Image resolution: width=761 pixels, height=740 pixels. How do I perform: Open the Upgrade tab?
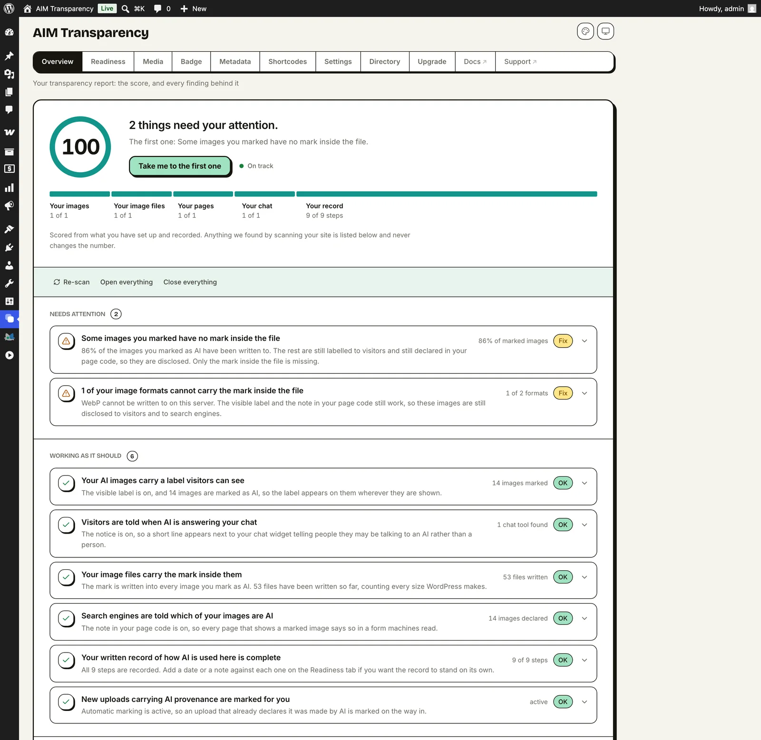tap(432, 62)
